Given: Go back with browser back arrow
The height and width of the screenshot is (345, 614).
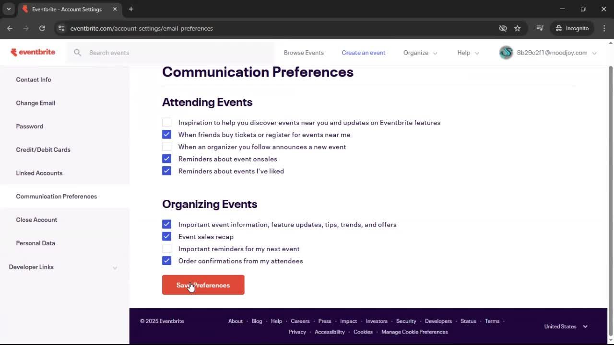Looking at the screenshot, I should click(10, 28).
